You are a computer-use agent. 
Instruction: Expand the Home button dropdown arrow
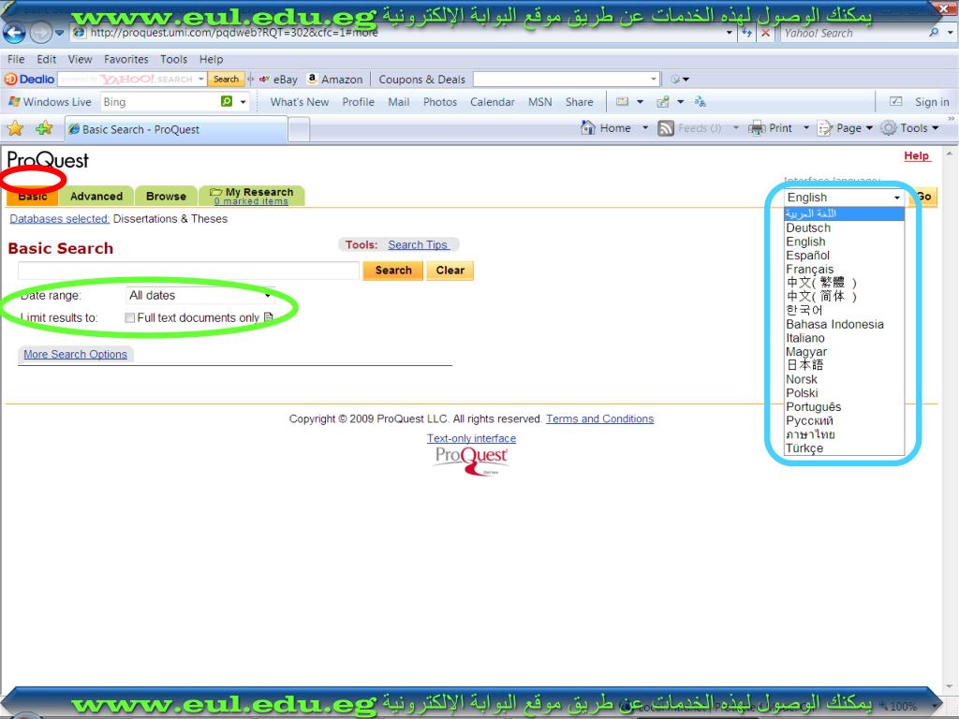click(644, 128)
